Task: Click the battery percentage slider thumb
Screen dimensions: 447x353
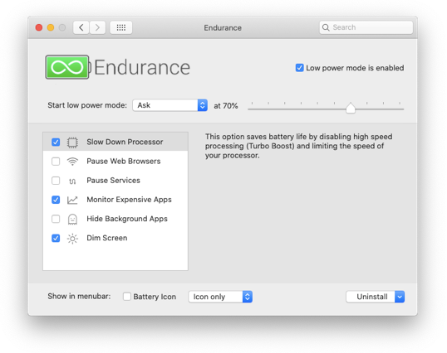Action: [x=351, y=108]
